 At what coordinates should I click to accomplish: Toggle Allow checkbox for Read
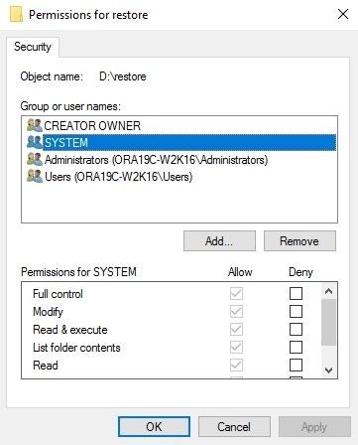[x=236, y=365]
